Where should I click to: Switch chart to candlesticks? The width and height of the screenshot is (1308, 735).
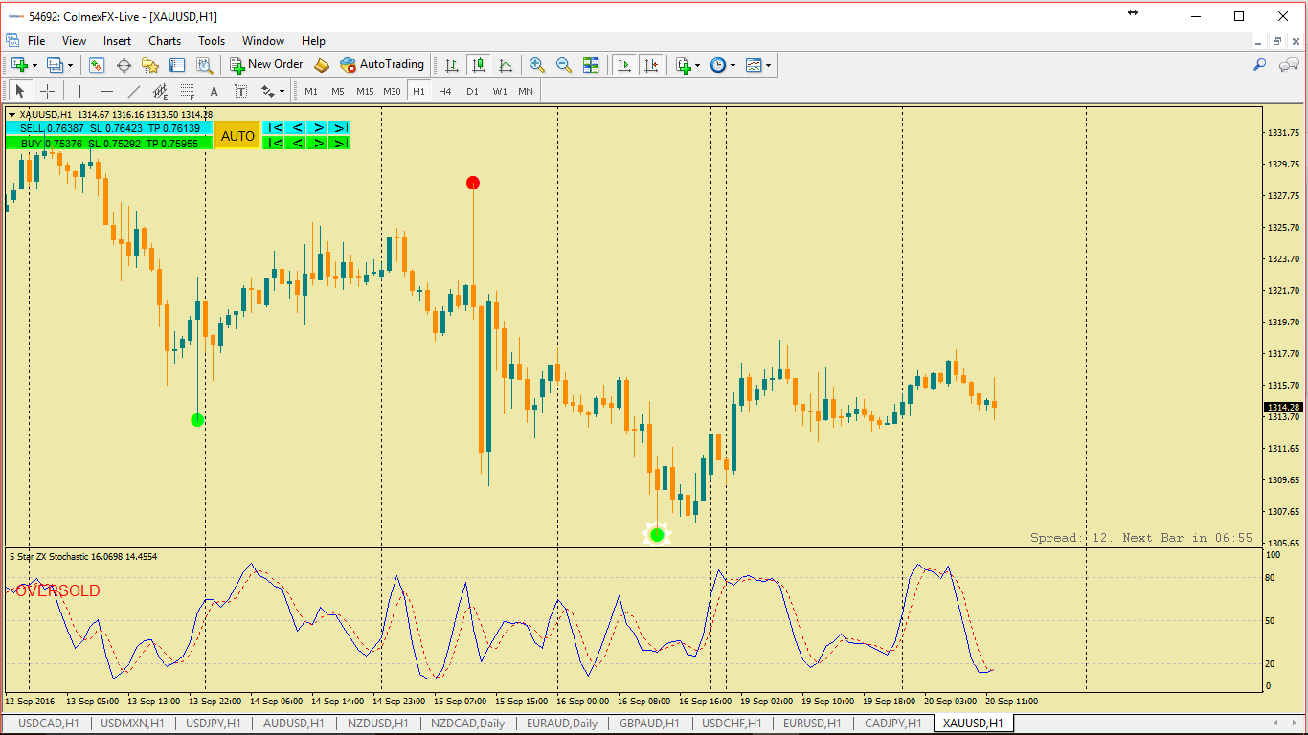click(x=479, y=65)
